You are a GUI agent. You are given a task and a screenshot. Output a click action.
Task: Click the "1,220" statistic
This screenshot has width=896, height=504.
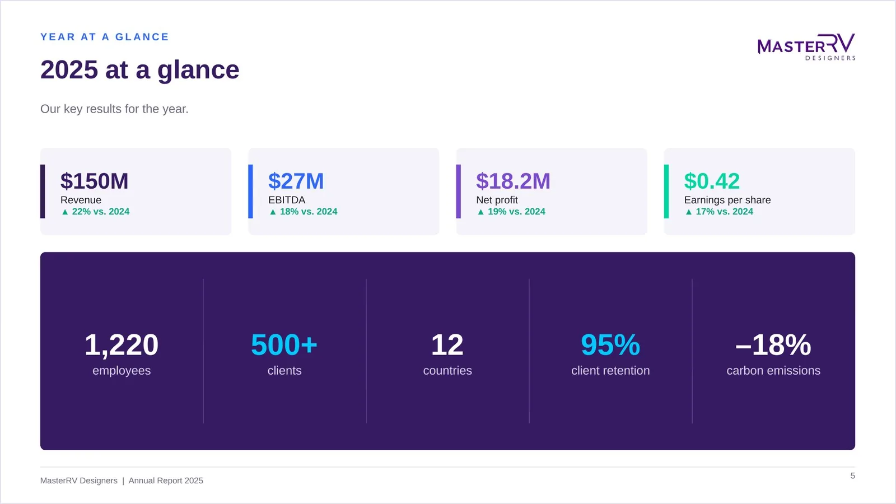(122, 345)
